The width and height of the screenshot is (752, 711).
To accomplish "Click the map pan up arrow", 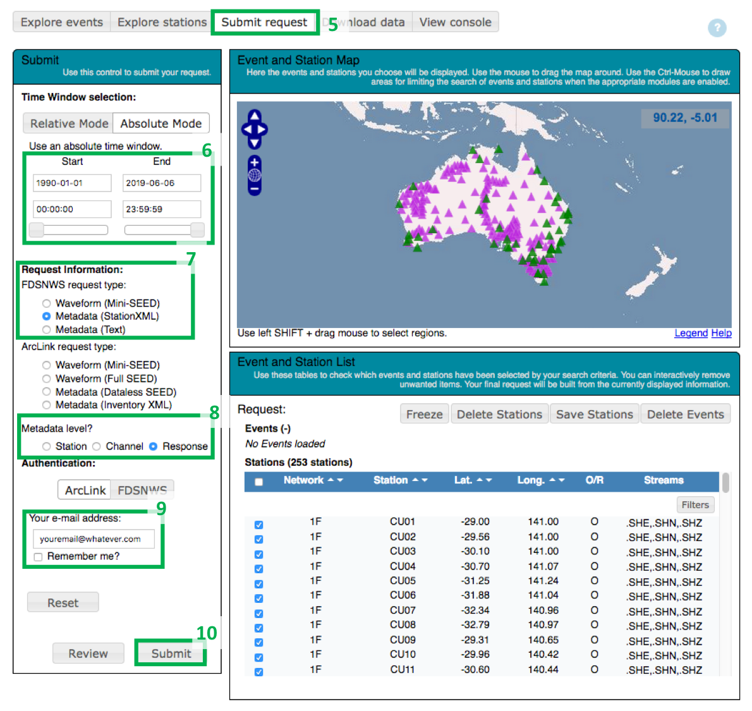I will click(x=254, y=116).
